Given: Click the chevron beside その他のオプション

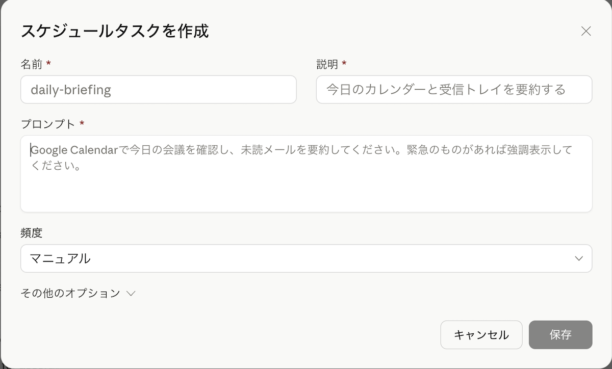Looking at the screenshot, I should pyautogui.click(x=131, y=293).
